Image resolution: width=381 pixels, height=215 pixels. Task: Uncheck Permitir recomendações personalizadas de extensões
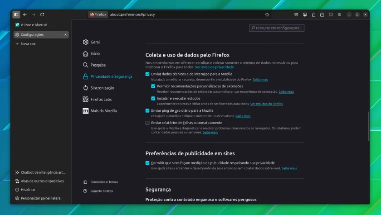(x=153, y=86)
